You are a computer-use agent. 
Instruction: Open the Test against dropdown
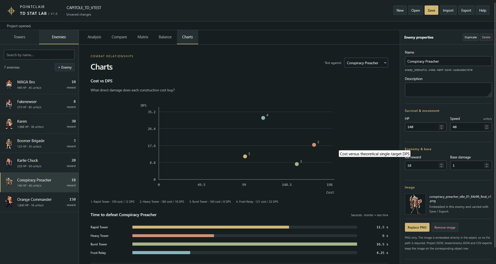tap(366, 63)
